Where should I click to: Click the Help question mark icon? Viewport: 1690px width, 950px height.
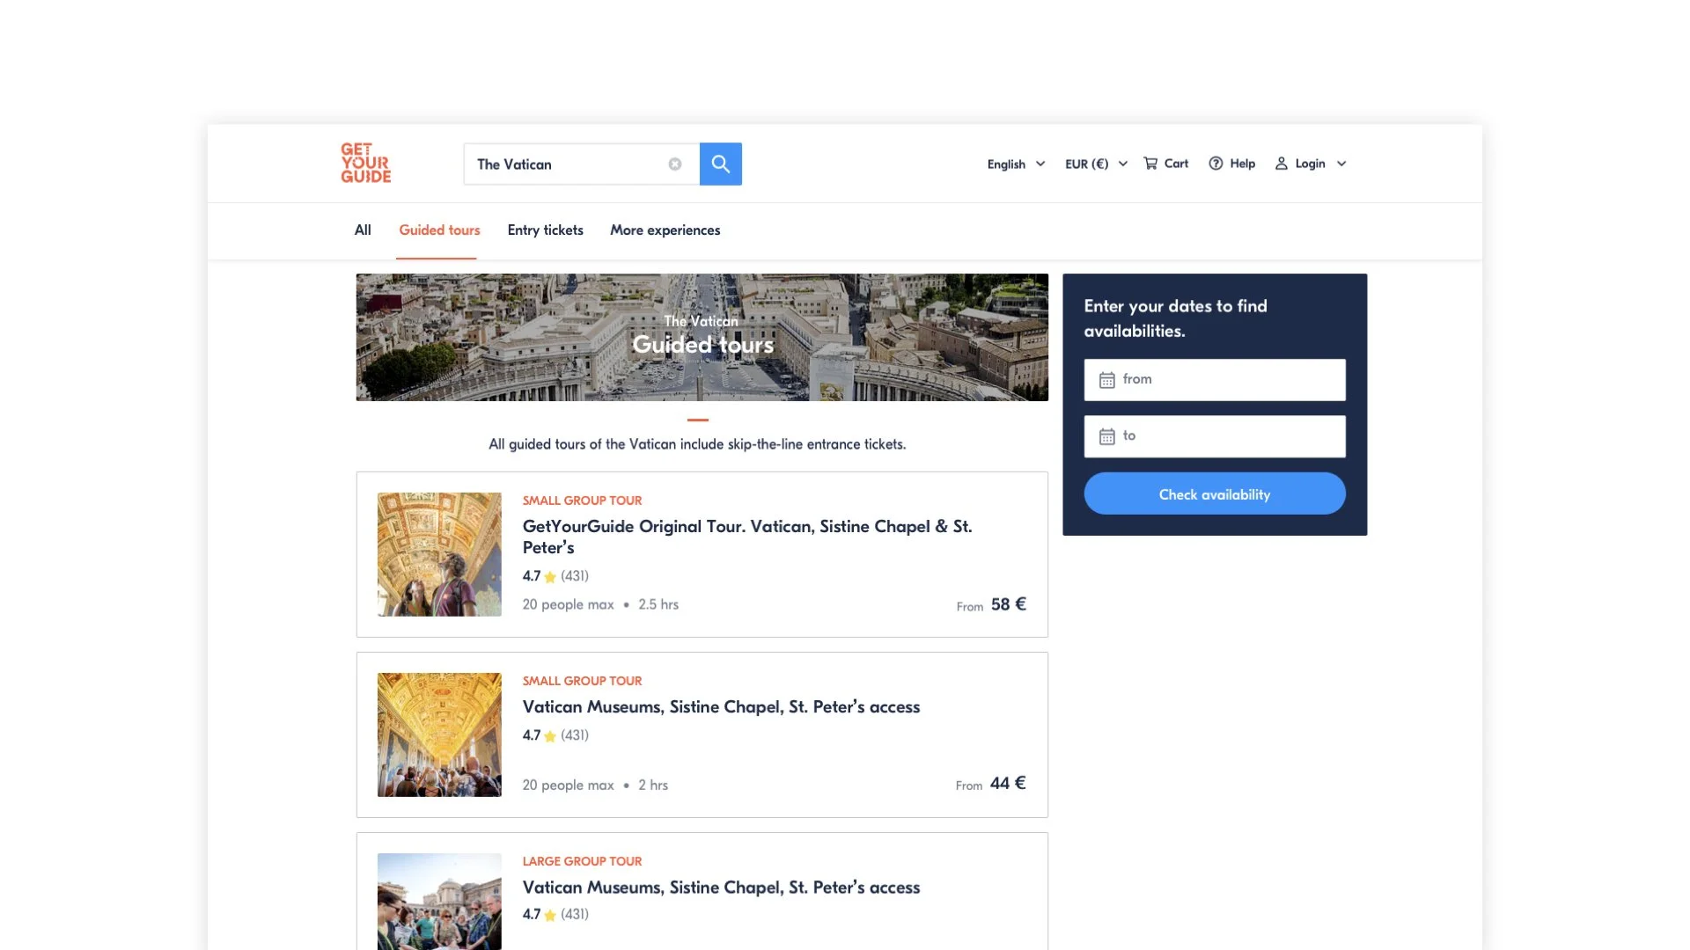coord(1216,164)
